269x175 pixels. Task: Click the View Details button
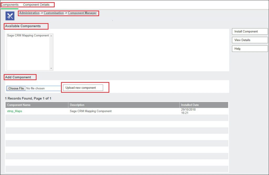(x=249, y=40)
